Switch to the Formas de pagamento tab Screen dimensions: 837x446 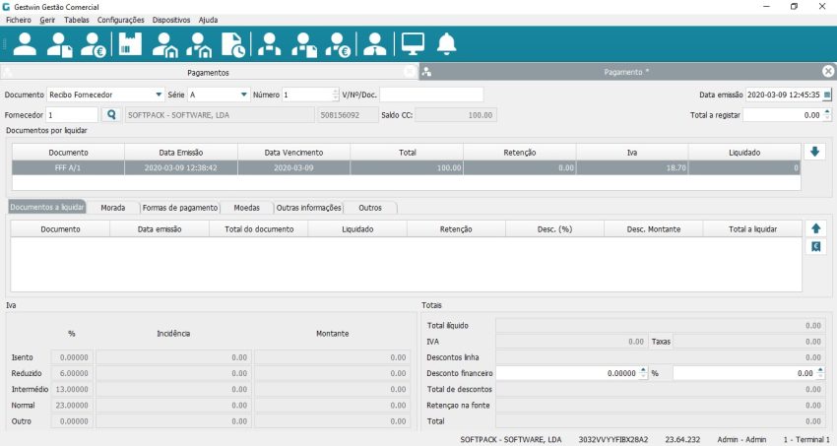(x=179, y=208)
